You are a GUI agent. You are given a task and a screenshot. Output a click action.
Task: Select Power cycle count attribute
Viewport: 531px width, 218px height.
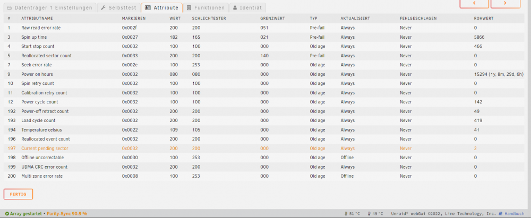pos(40,102)
